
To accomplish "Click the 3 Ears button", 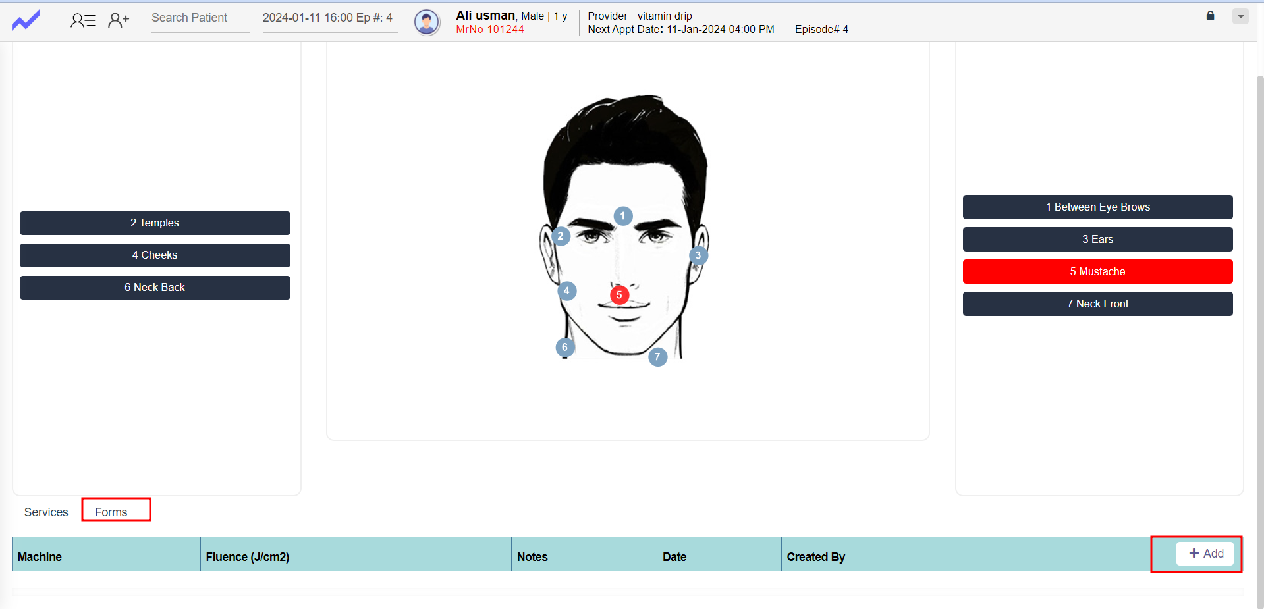I will pyautogui.click(x=1097, y=240).
